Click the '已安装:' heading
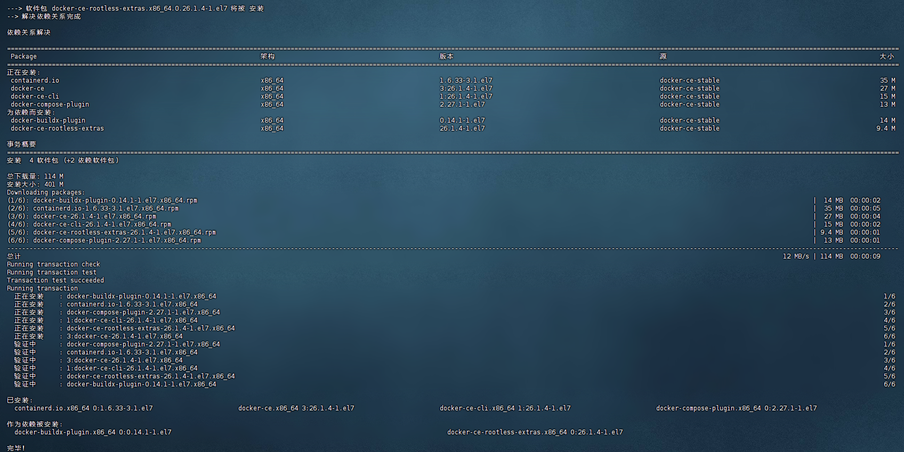The image size is (904, 452). (20, 400)
